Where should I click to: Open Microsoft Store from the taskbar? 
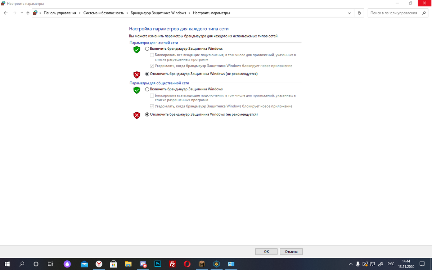pyautogui.click(x=114, y=264)
